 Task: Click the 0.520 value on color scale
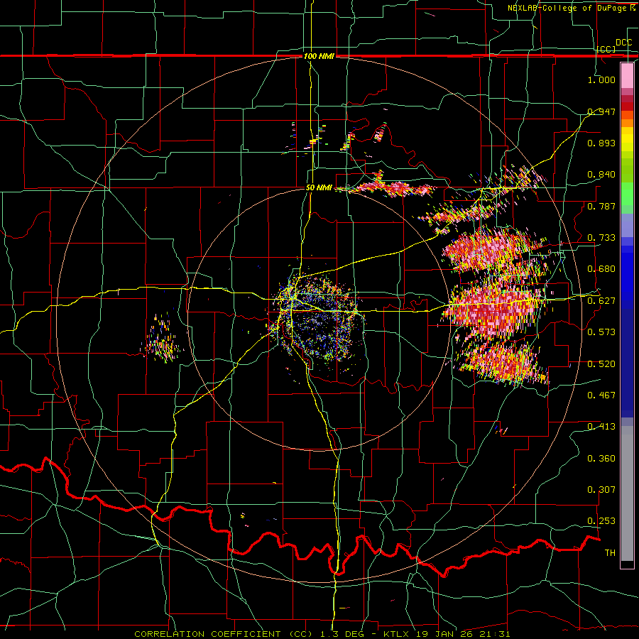coord(601,364)
